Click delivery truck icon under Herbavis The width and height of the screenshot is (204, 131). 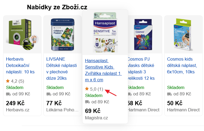(x=8, y=94)
